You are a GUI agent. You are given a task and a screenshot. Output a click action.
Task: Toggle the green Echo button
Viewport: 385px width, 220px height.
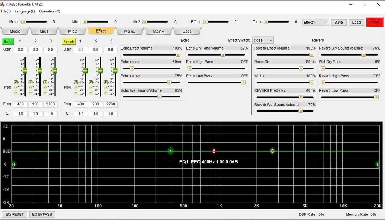8,41
